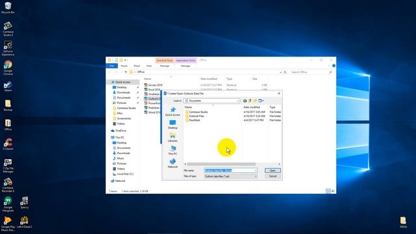Open the Steam desktop shortcut
Viewport: 416px width, 234px height.
coord(8,86)
